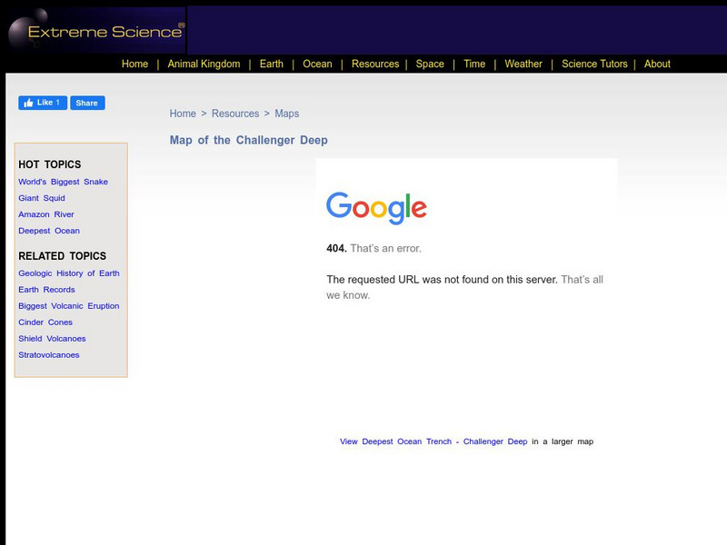This screenshot has width=727, height=545.
Task: Open the Time menu item
Action: (x=474, y=64)
